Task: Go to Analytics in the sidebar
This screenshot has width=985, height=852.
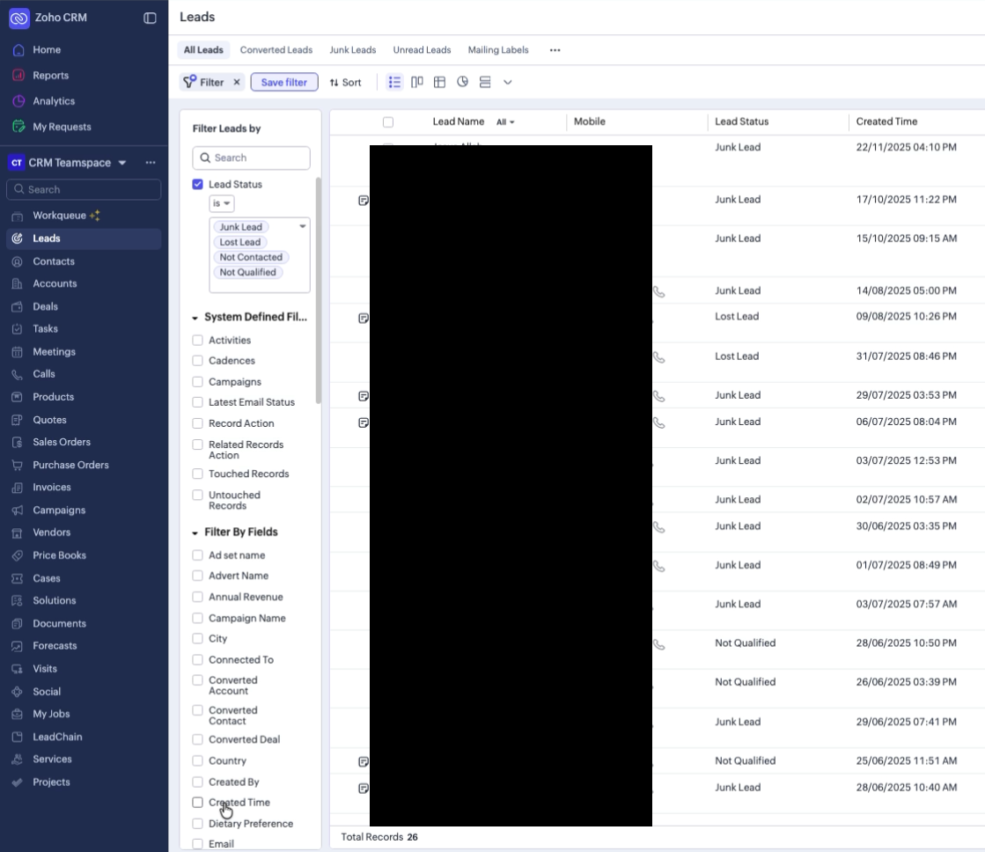Action: (54, 101)
